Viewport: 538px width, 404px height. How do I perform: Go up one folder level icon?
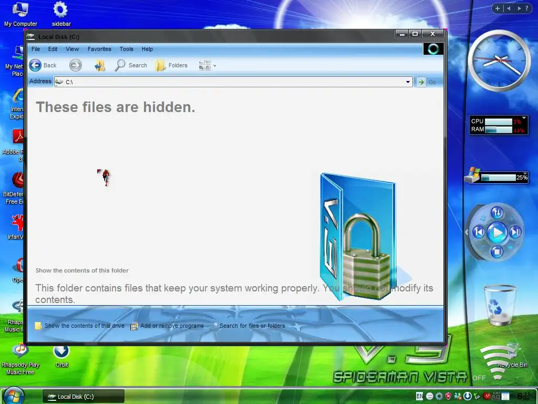pyautogui.click(x=99, y=65)
